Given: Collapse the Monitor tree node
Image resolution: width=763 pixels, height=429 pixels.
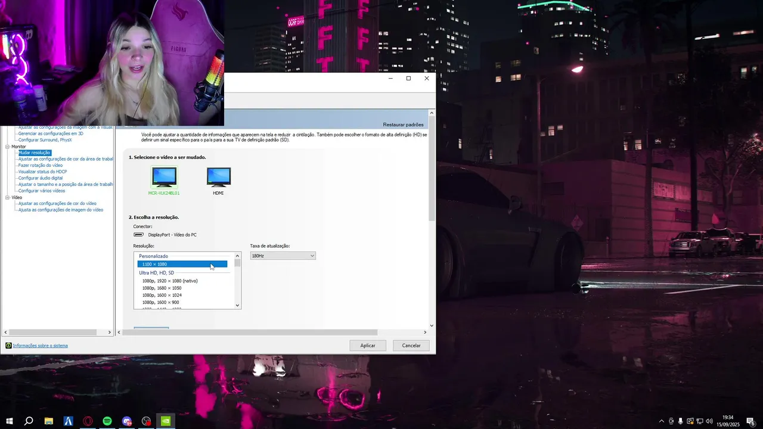Looking at the screenshot, I should tap(7, 147).
